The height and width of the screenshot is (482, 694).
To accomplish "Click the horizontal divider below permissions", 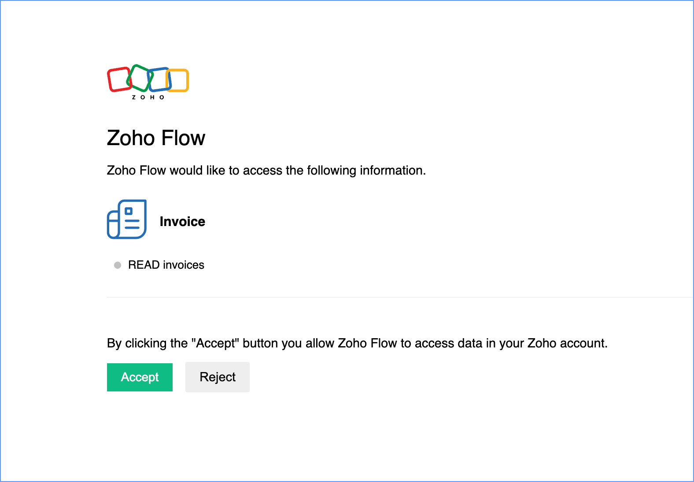I will pyautogui.click(x=400, y=297).
